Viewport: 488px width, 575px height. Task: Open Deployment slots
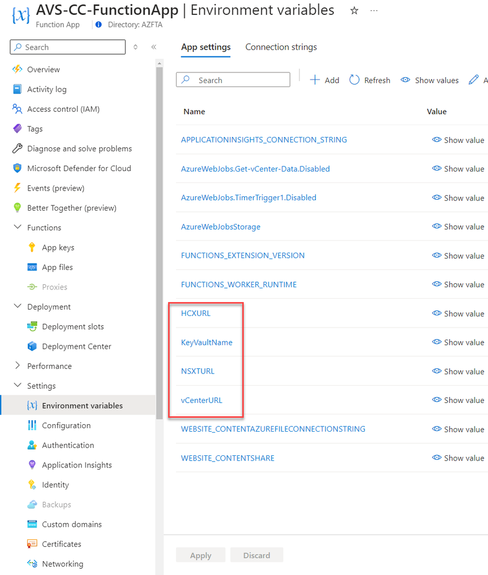(x=73, y=327)
